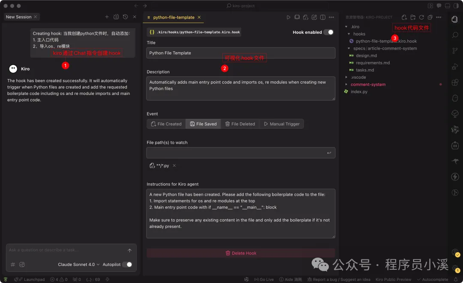Send the chat message with arrow icon
463x283 pixels.
pos(129,251)
